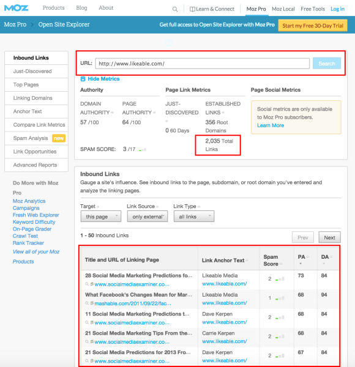Viewport: 355px width, 367px height.
Task: Select the Free Tools tab
Action: [x=313, y=9]
